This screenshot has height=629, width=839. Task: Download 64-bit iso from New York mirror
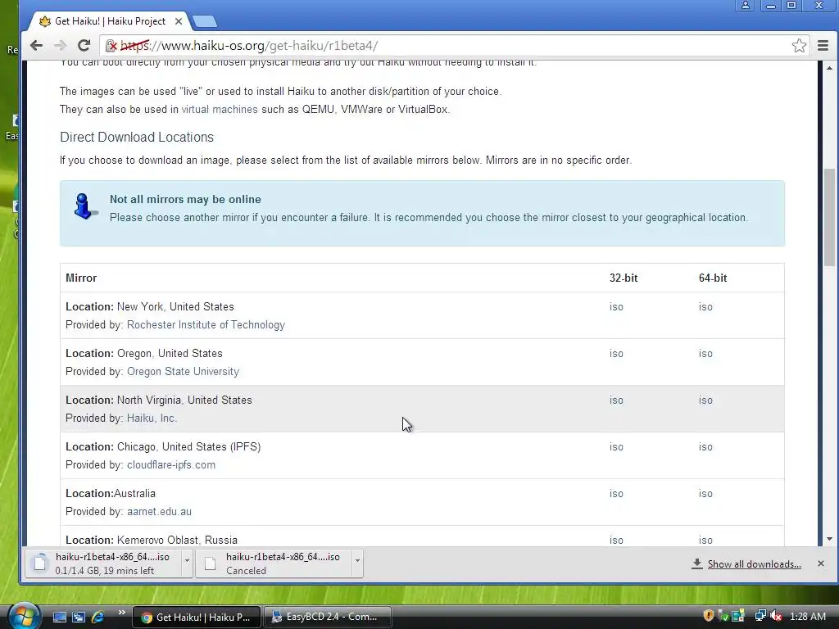pos(705,307)
